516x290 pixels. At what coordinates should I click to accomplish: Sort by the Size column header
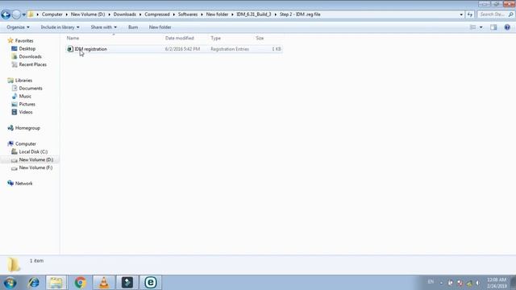(260, 38)
